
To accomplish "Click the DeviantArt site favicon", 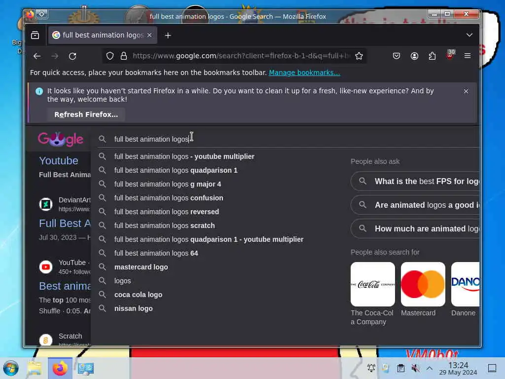I will (46, 204).
